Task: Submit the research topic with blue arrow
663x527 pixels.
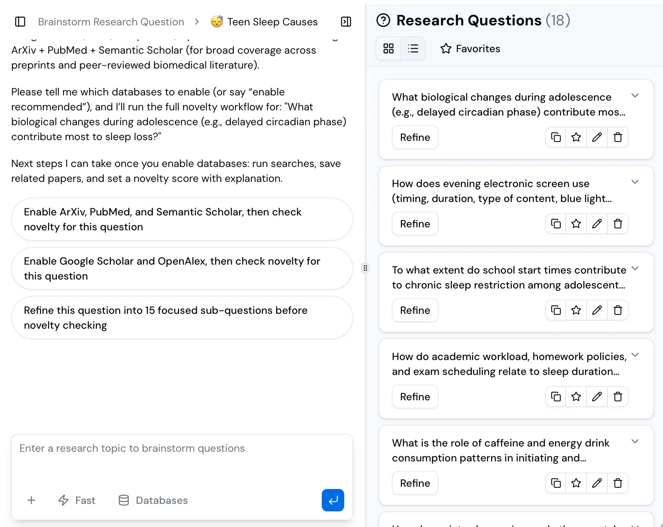Action: 333,500
